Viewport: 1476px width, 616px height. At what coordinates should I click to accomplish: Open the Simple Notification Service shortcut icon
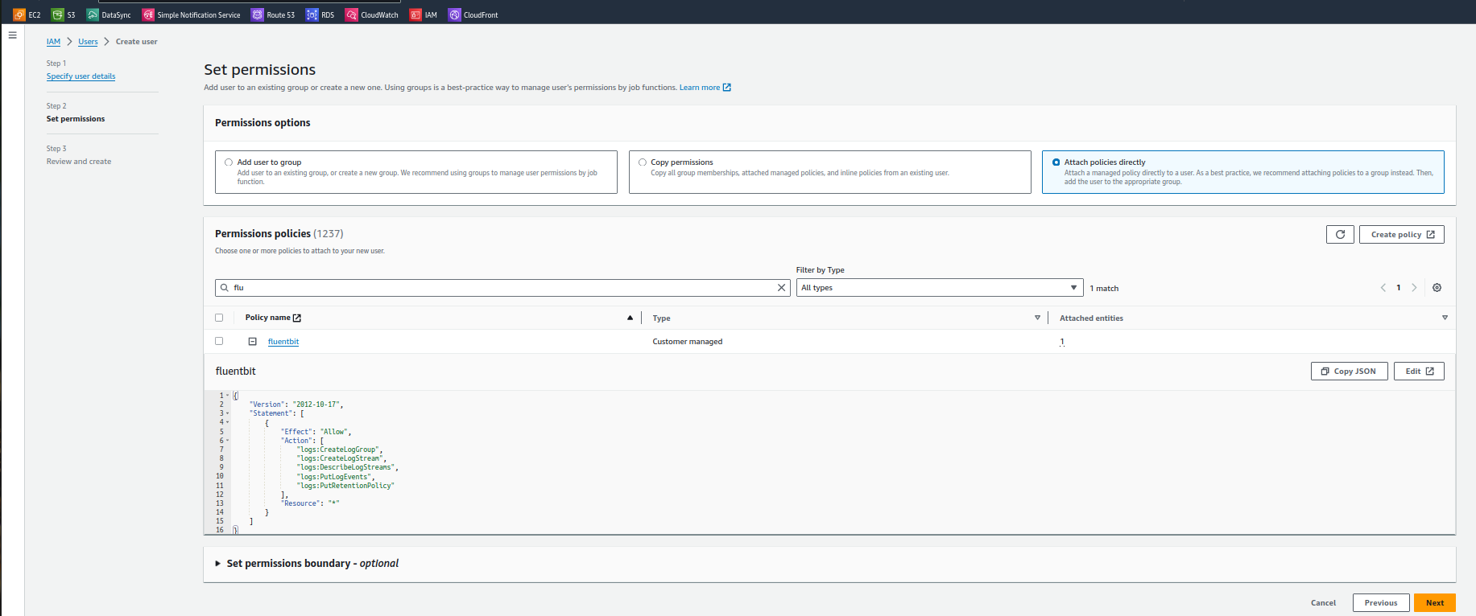[x=148, y=14]
